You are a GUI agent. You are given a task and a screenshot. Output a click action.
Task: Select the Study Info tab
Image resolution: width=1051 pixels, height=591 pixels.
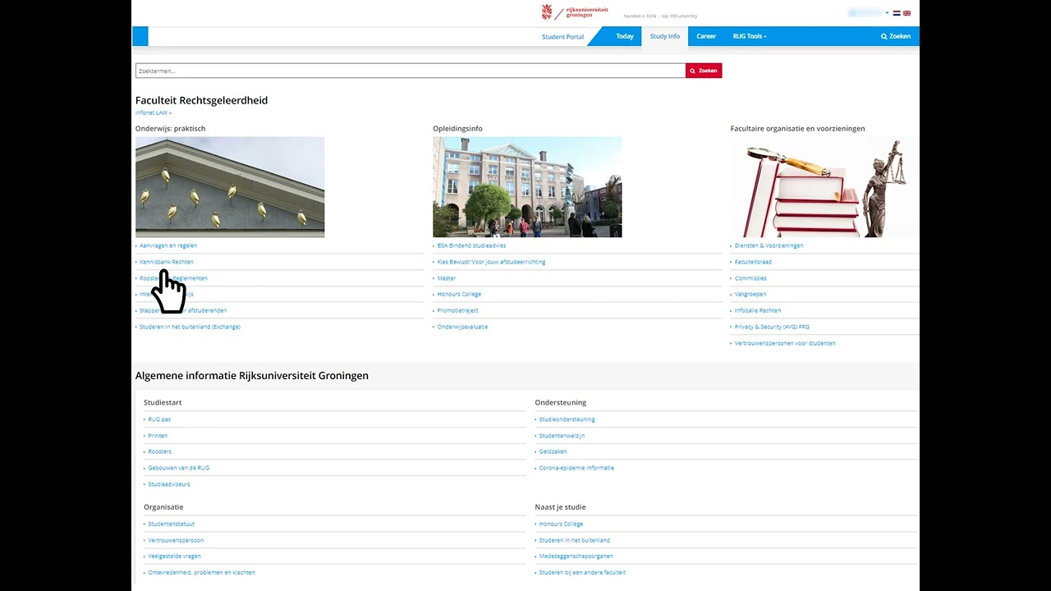click(x=665, y=36)
